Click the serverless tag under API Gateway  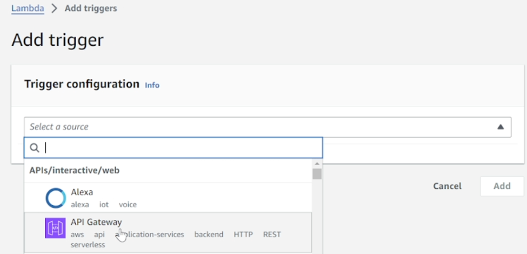88,245
